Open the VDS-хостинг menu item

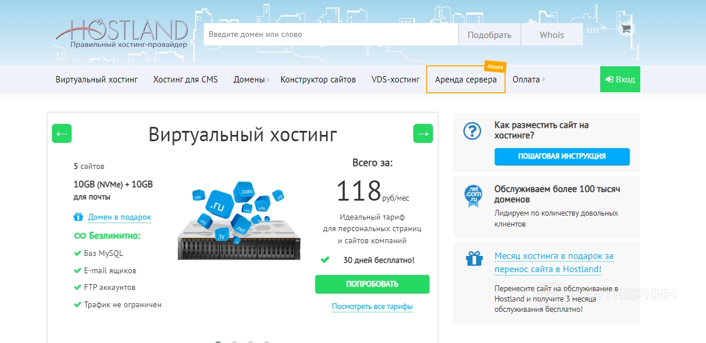pyautogui.click(x=395, y=80)
